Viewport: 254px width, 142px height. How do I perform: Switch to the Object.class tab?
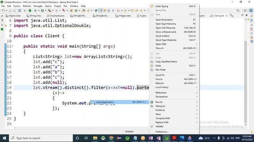point(13,16)
